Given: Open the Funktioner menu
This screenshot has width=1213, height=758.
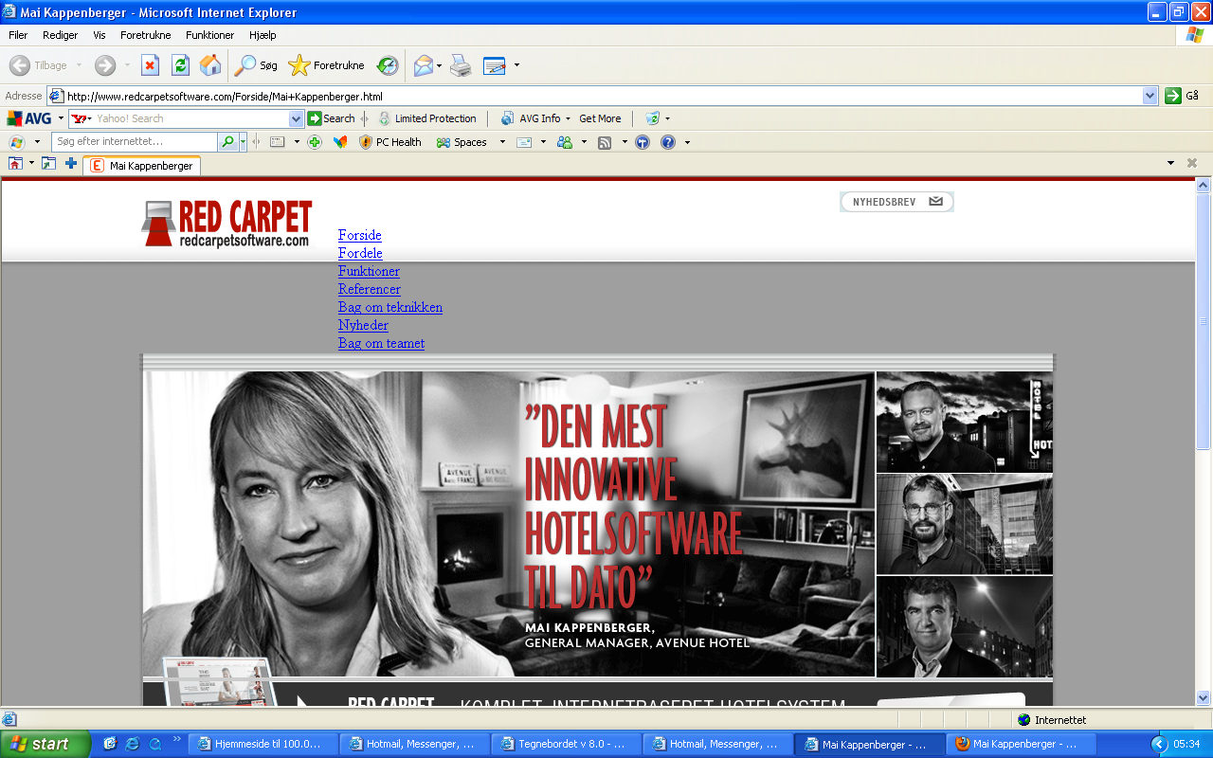Looking at the screenshot, I should [x=209, y=35].
